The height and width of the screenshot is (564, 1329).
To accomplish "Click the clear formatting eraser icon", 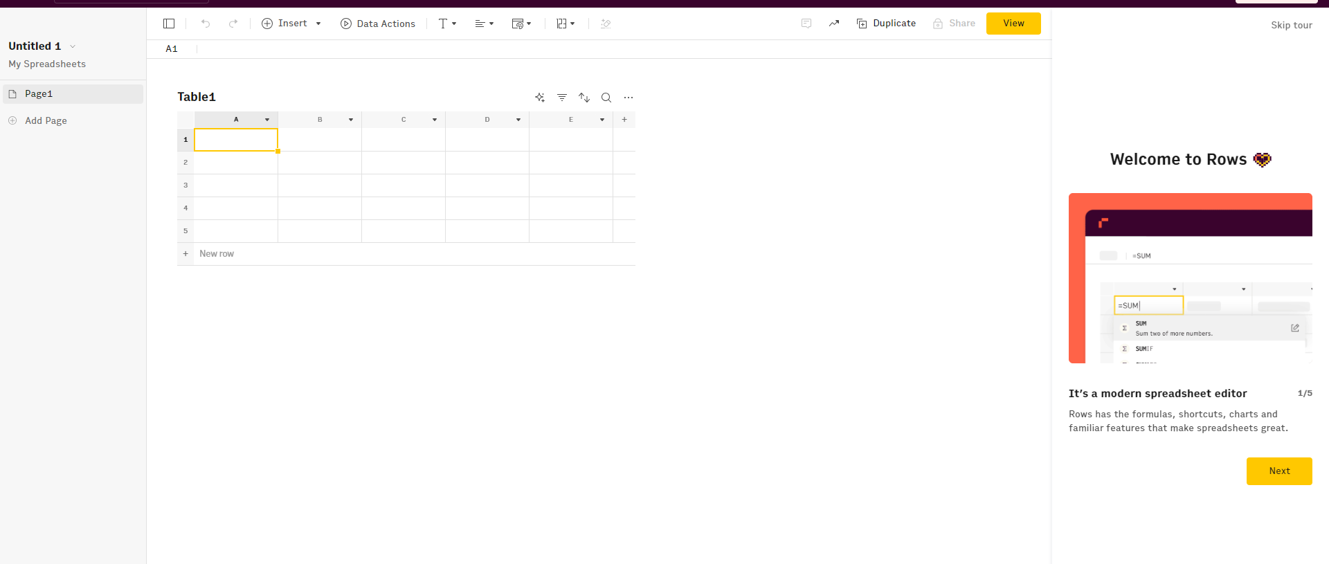I will tap(606, 24).
